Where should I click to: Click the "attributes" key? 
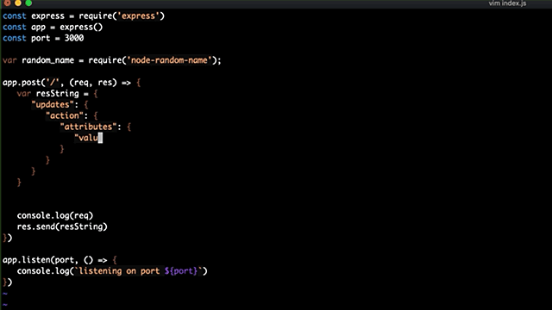coord(88,127)
